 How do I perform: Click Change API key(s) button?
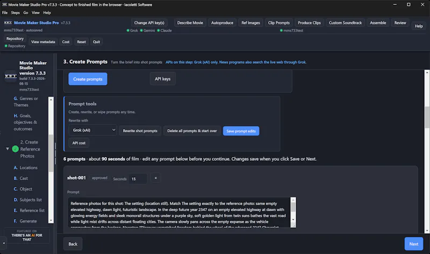[149, 23]
